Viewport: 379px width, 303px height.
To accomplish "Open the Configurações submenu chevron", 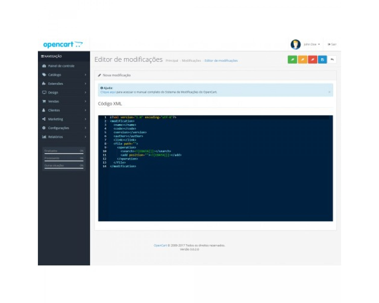I will pos(85,128).
